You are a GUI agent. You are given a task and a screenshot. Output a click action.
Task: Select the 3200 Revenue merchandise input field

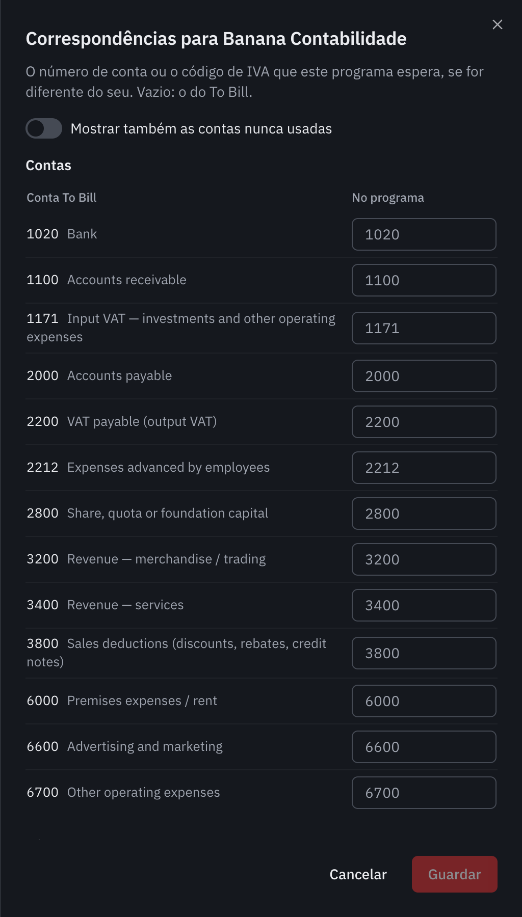coord(424,559)
